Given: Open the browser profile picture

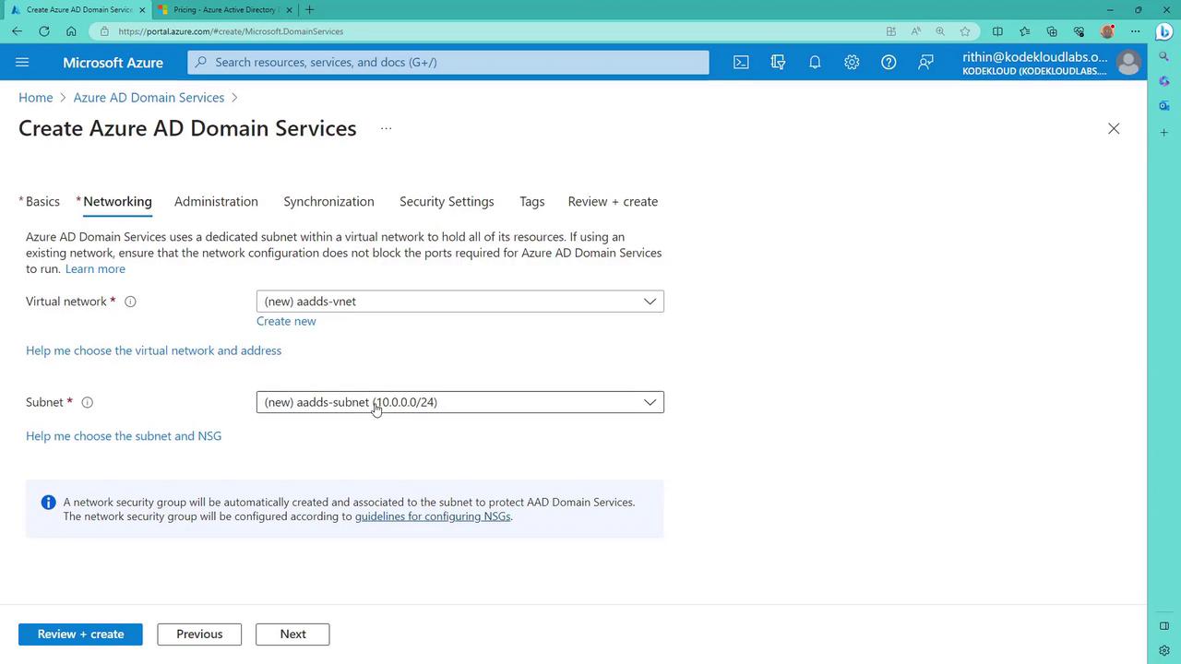Looking at the screenshot, I should point(1107,31).
